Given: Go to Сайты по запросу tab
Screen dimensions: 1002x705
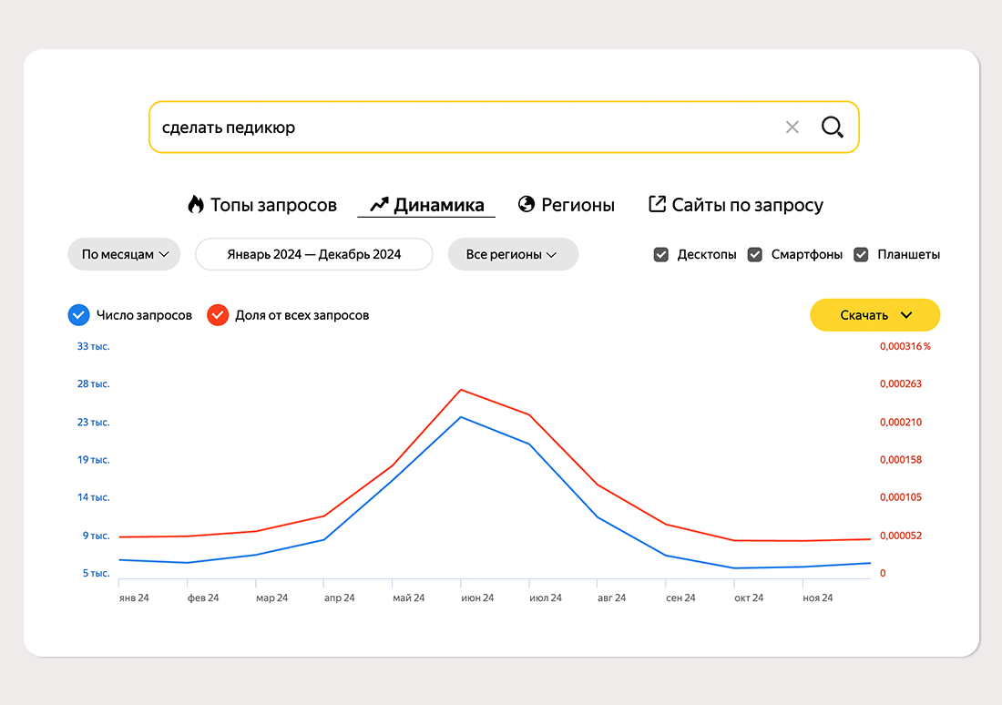Looking at the screenshot, I should click(747, 205).
